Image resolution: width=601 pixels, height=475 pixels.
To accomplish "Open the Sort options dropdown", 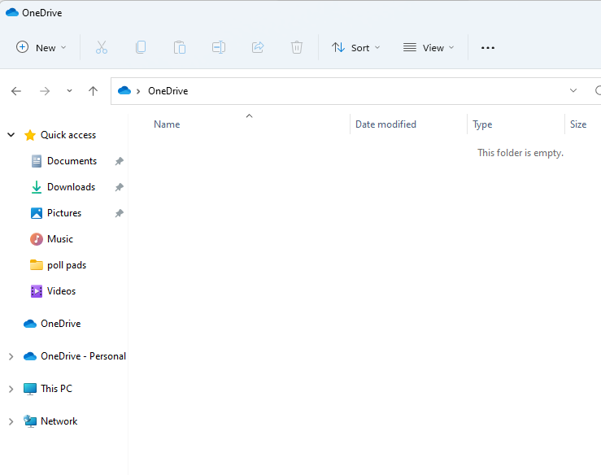I will [x=355, y=47].
